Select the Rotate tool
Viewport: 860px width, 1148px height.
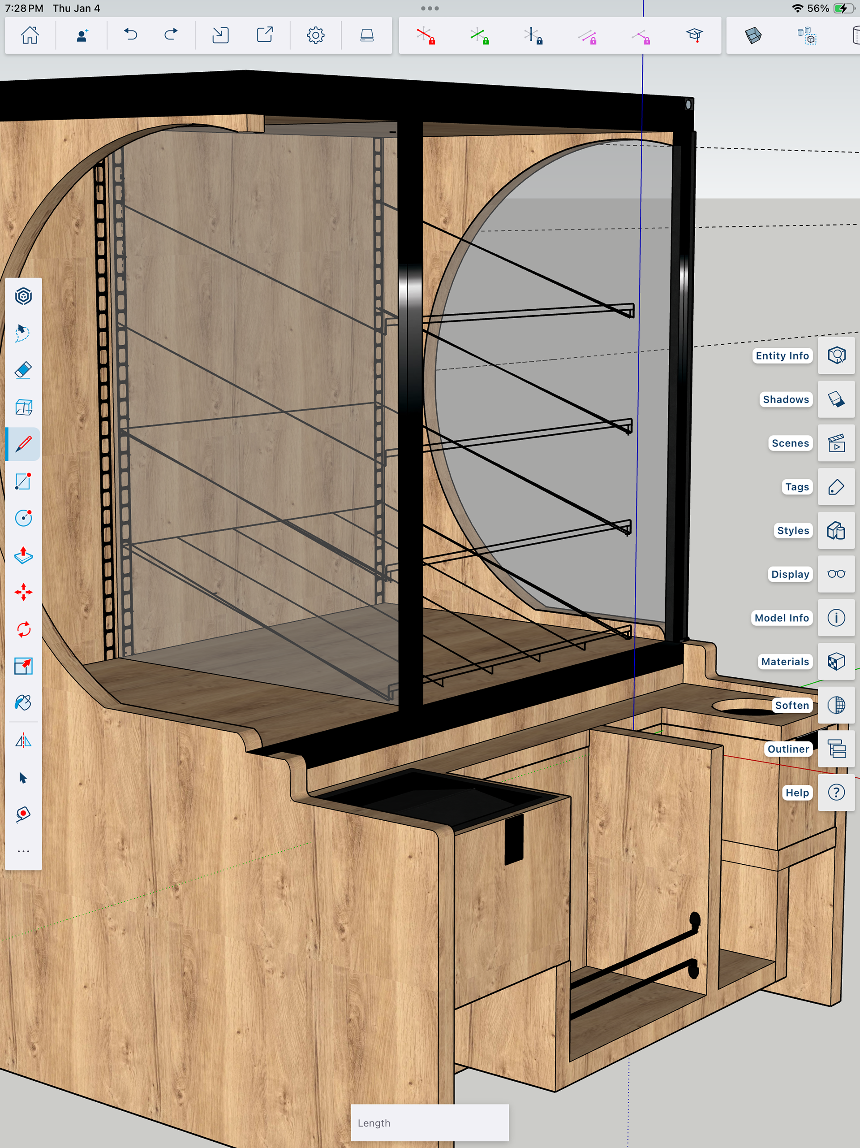click(x=23, y=629)
